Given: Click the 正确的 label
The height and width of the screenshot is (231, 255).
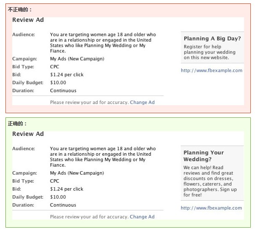Looking at the screenshot, I should pos(17,124).
